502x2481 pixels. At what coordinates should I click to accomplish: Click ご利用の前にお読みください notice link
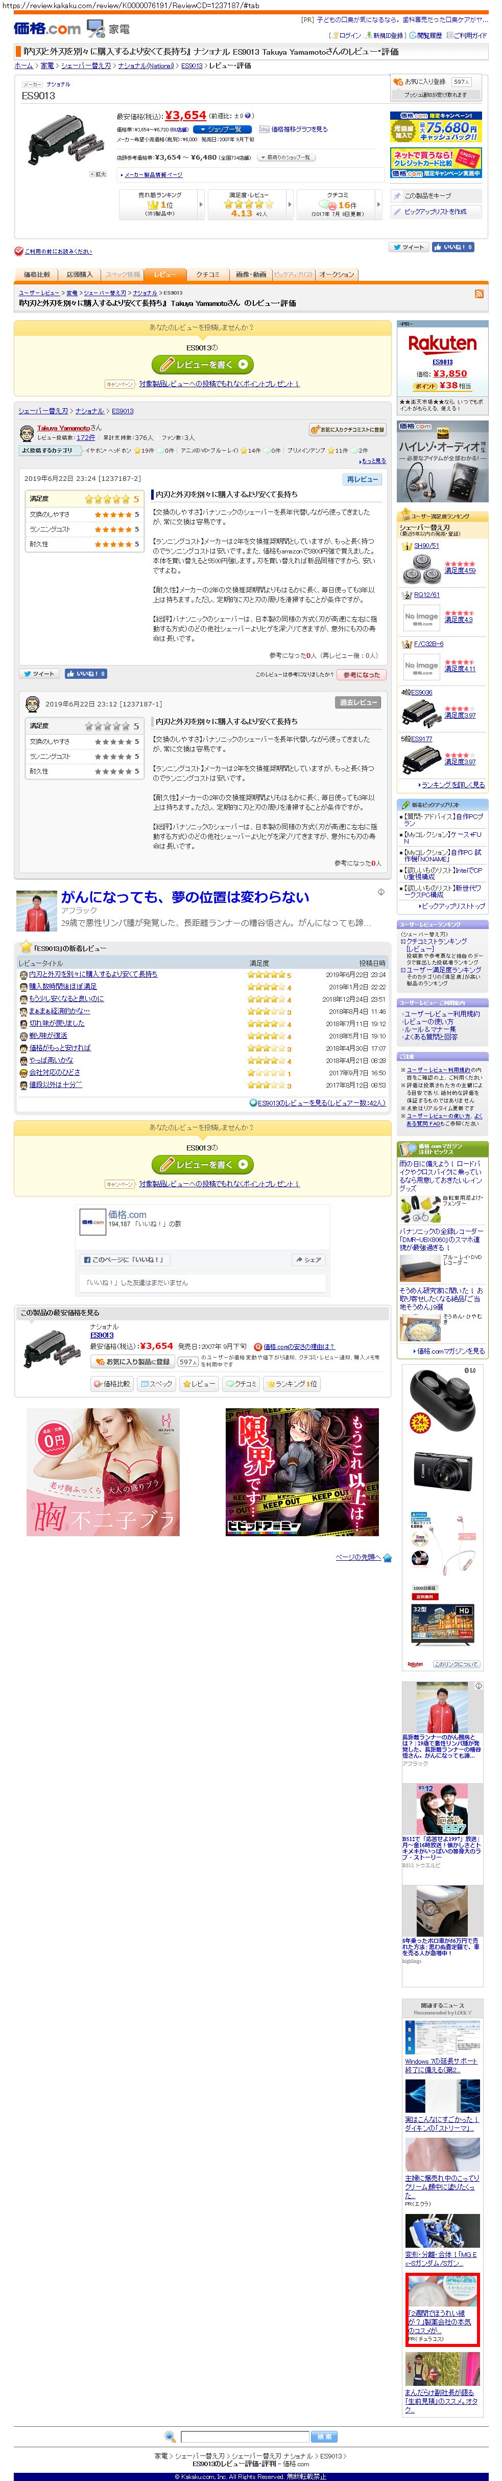coord(58,251)
